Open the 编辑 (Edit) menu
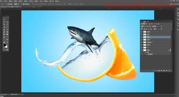The width and height of the screenshot is (179, 97). point(11,1)
